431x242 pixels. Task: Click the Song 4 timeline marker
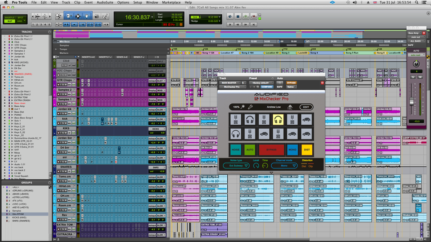click(x=314, y=53)
